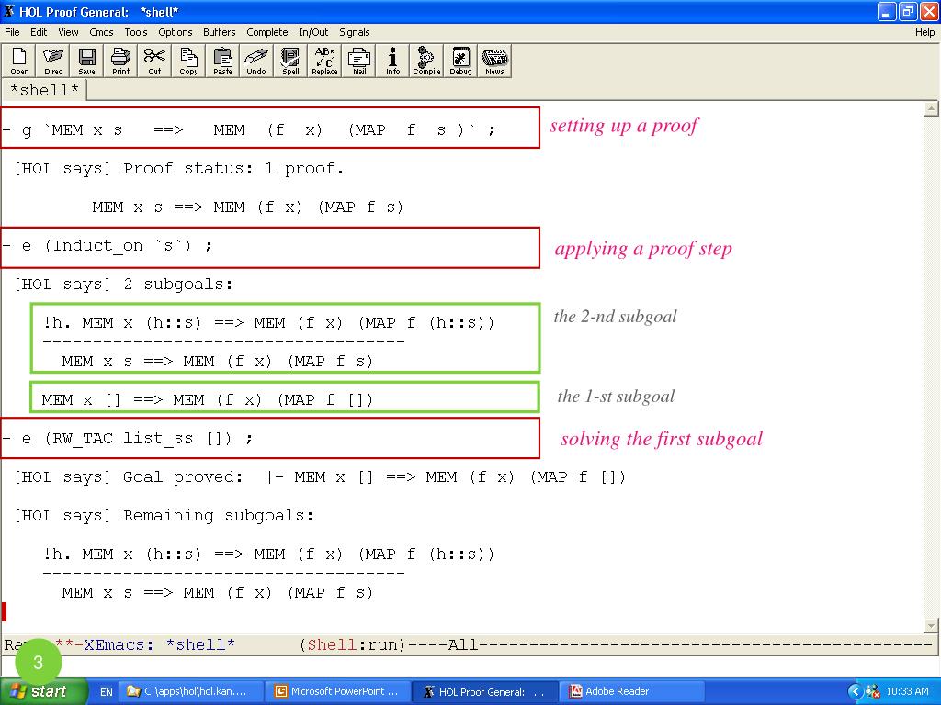This screenshot has width=941, height=705.
Task: Click the Windows start button
Action: [x=43, y=691]
